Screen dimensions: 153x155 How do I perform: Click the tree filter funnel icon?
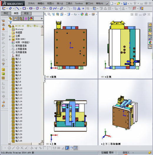[x=11, y=23]
